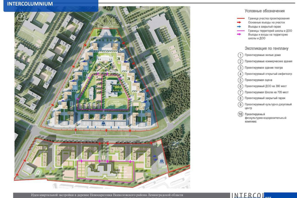Click the 'Экспликация по генплану' heading
The width and height of the screenshot is (297, 198).
(x=264, y=47)
